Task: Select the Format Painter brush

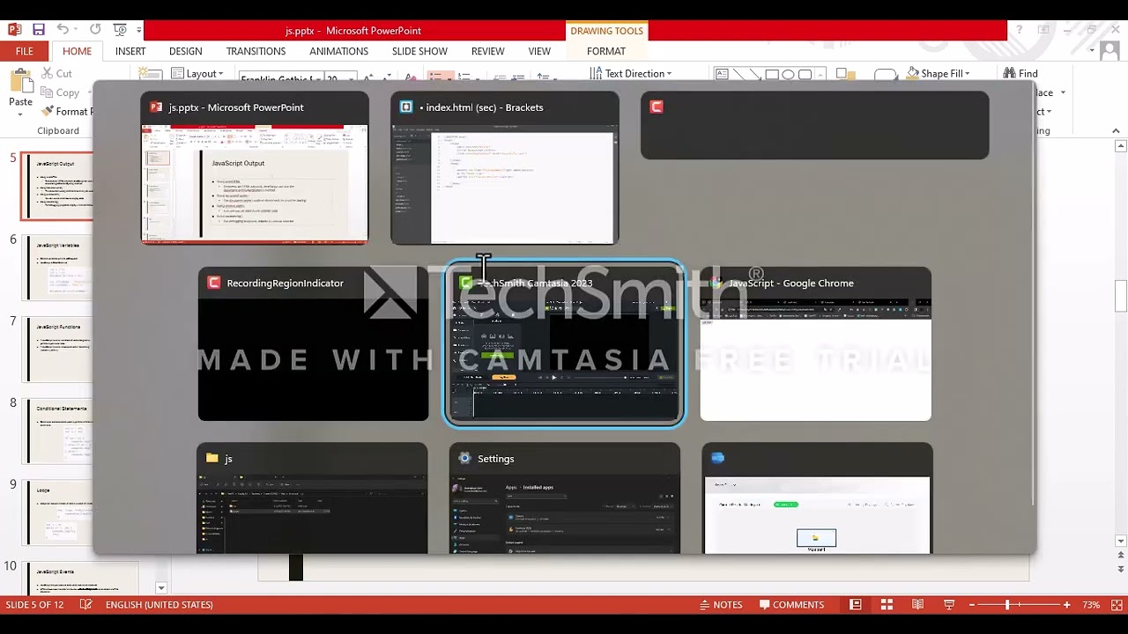Action: (67, 112)
